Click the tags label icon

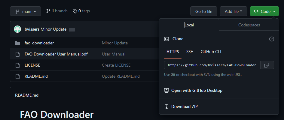tap(75, 11)
